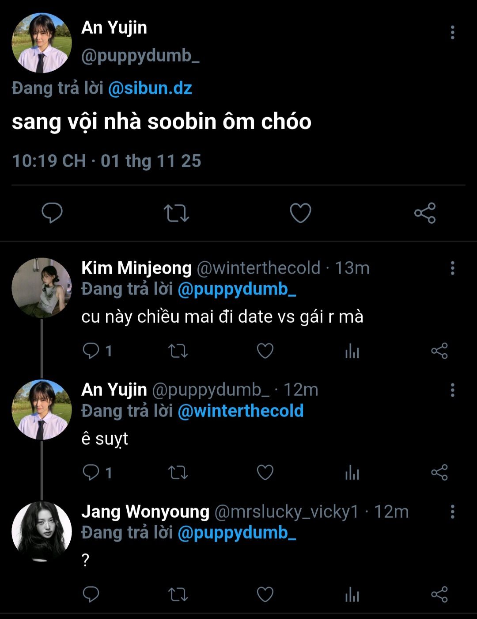Open more options for main tweet
This screenshot has height=619, width=477.
pyautogui.click(x=452, y=32)
